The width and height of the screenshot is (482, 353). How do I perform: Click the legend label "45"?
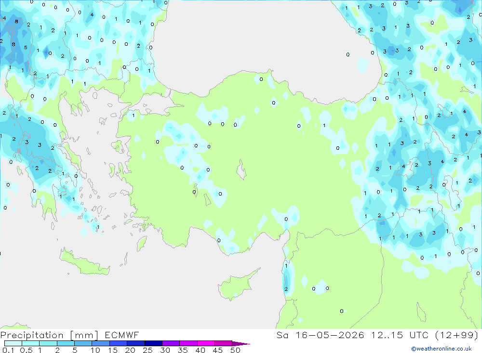(218, 350)
